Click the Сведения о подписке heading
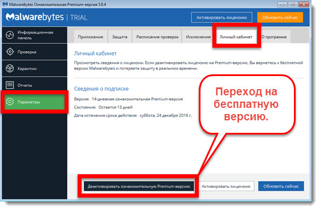 [101, 89]
